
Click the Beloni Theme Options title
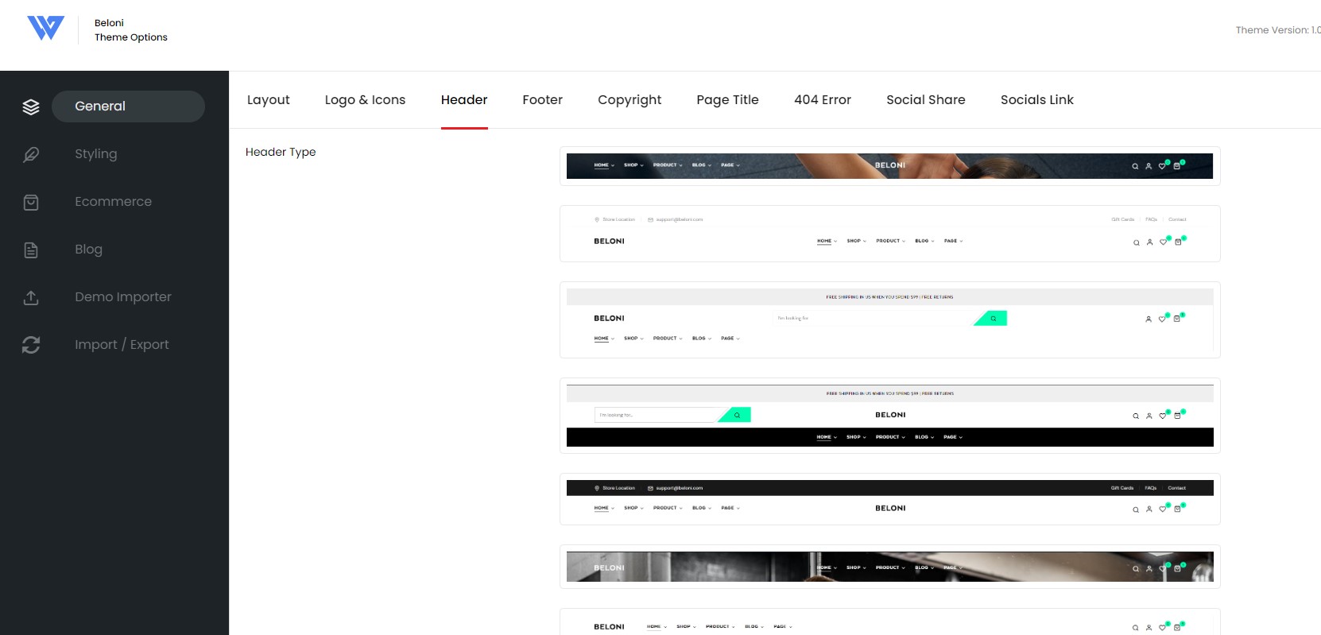pyautogui.click(x=131, y=30)
